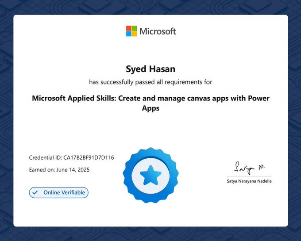Click the name Satya Narayana Nadella
This screenshot has height=241, width=301.
click(249, 181)
